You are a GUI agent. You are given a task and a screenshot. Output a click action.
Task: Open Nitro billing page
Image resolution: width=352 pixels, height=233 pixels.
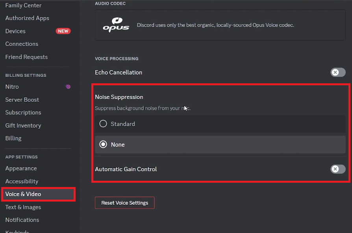click(x=12, y=87)
